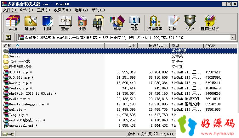Sort by 压缩后大小 column header

click(x=154, y=46)
